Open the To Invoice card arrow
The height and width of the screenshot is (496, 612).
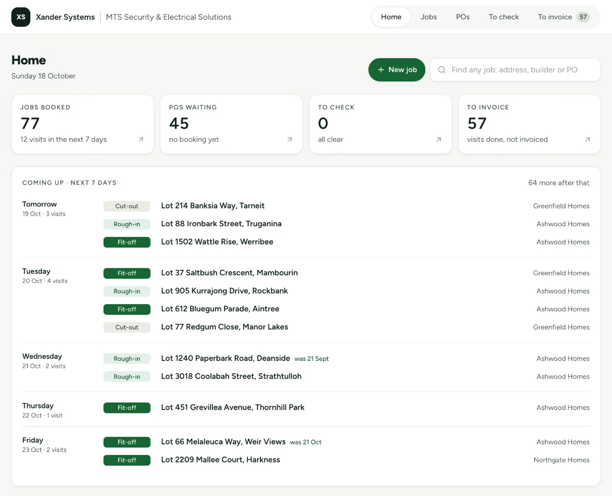pyautogui.click(x=587, y=140)
